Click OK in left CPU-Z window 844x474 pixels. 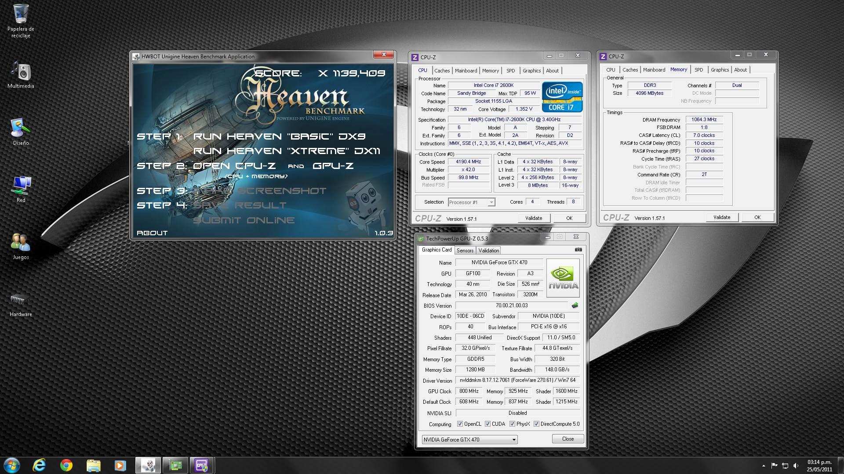[569, 218]
